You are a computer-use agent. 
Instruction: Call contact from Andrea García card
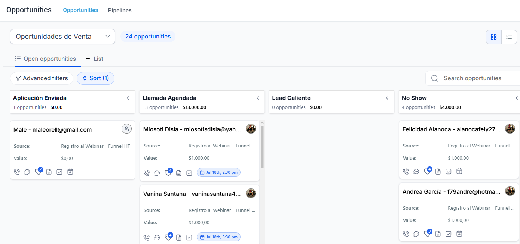tap(406, 234)
